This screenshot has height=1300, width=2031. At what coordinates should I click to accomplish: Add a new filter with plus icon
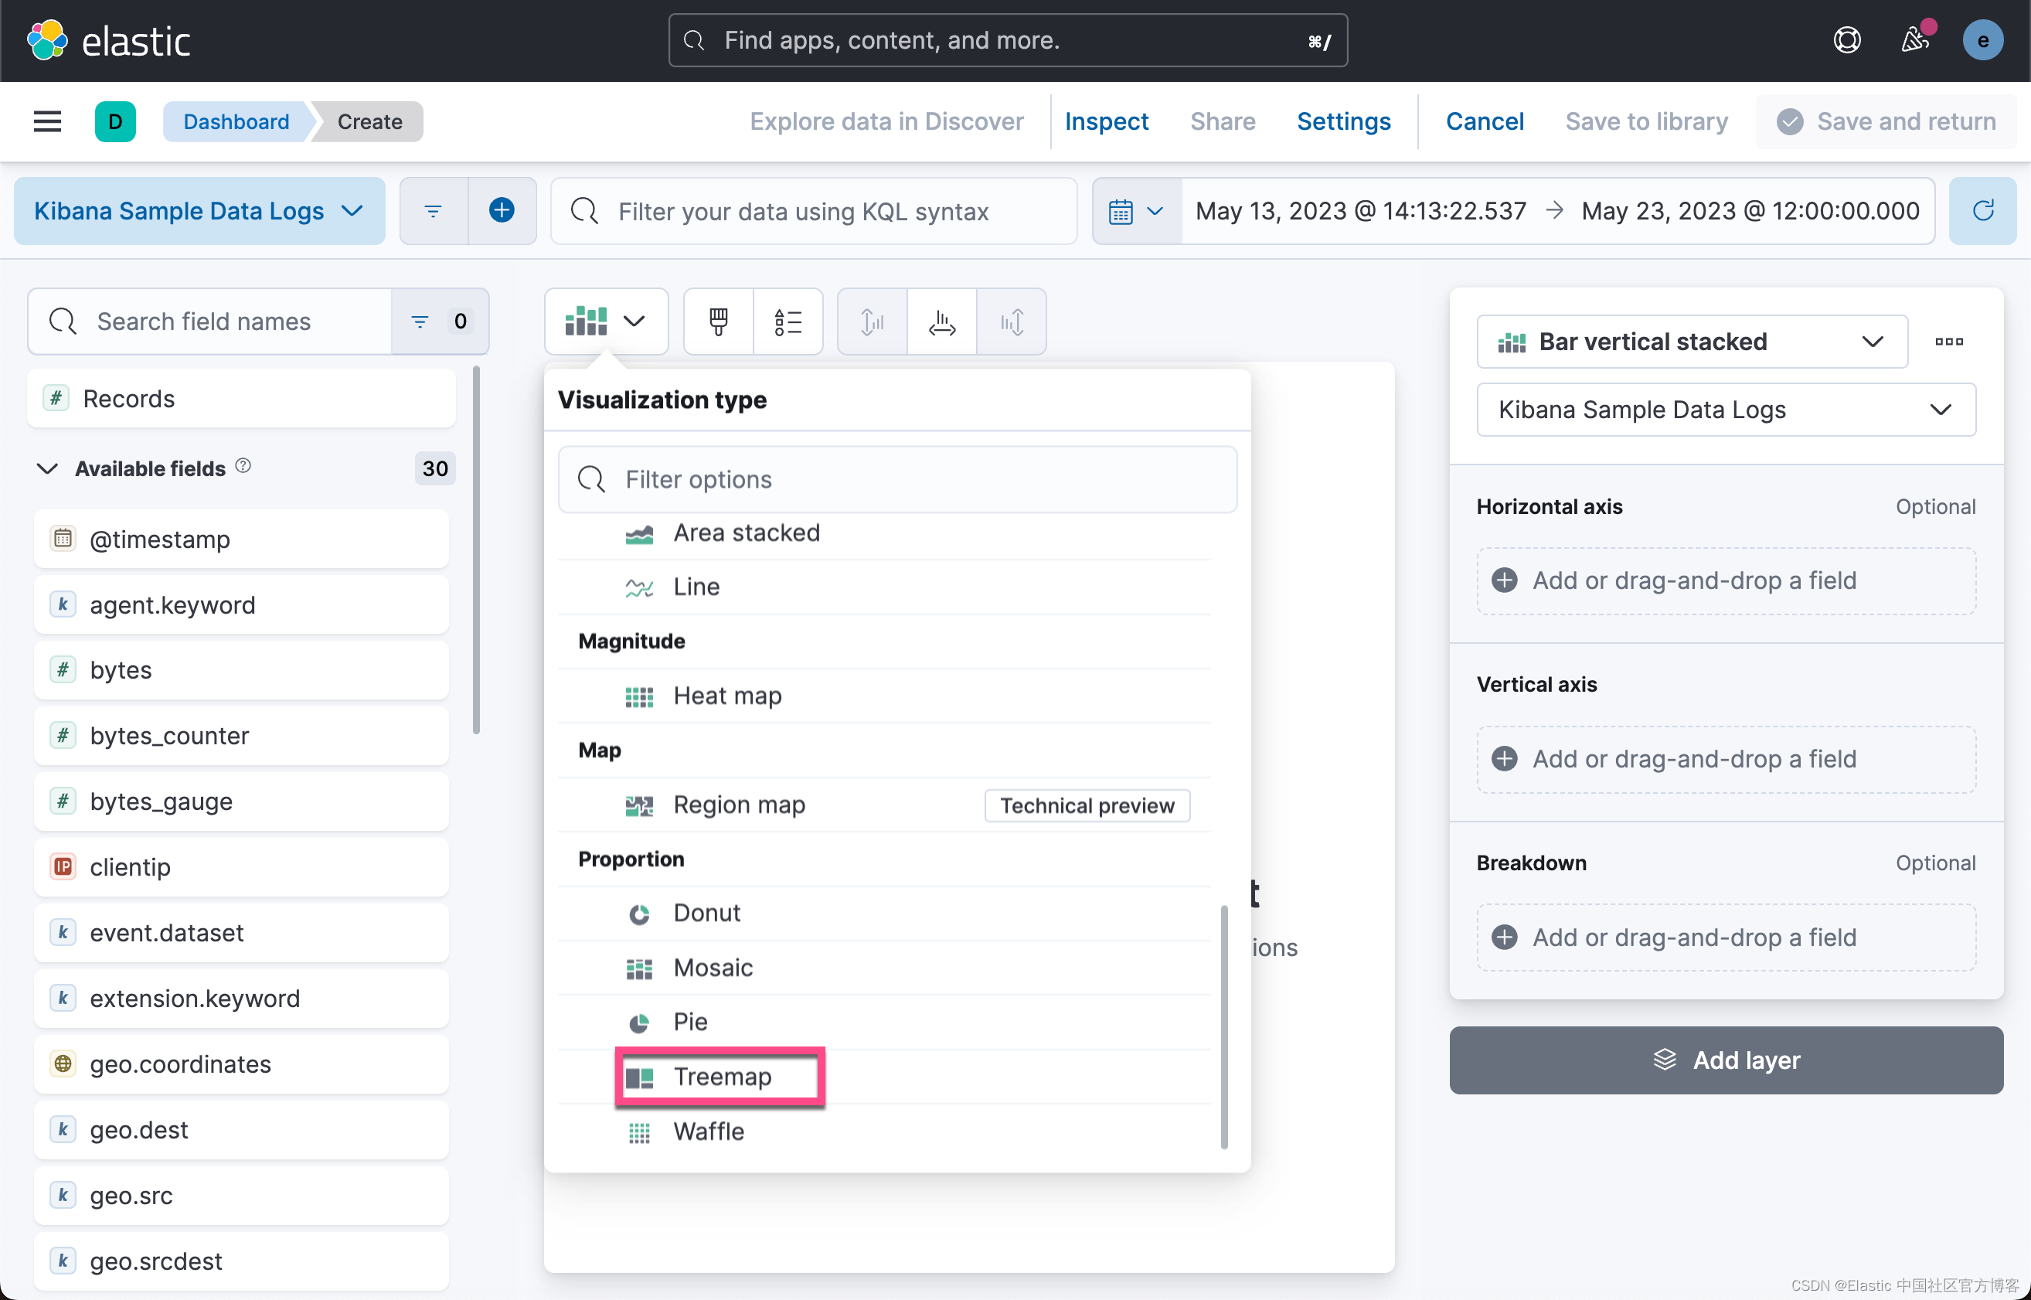(x=502, y=210)
